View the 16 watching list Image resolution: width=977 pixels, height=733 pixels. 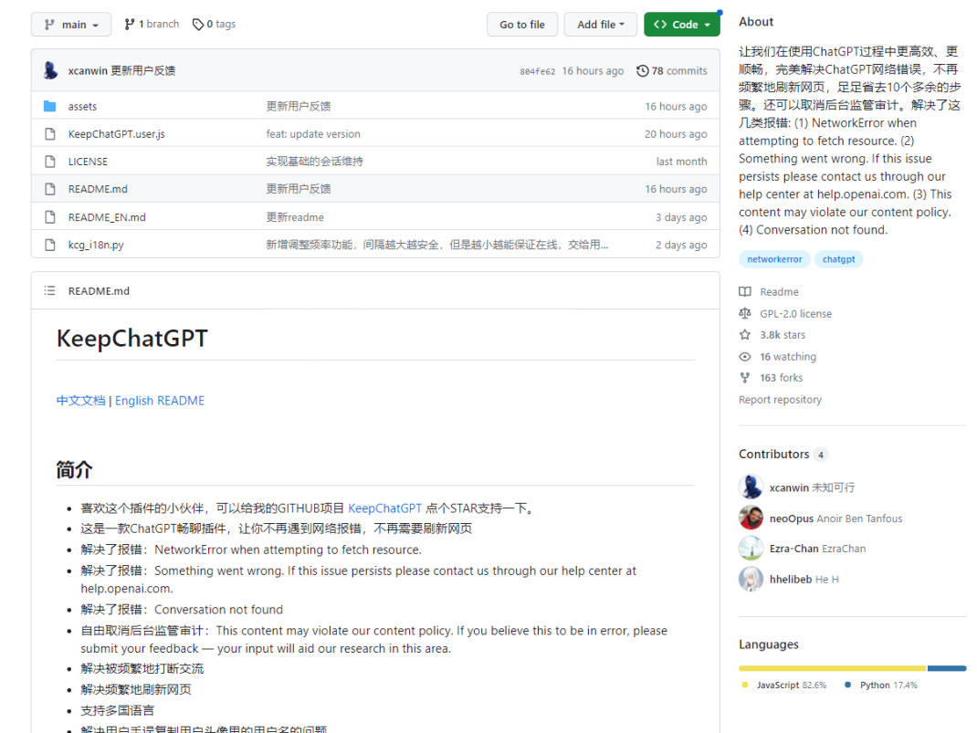click(x=788, y=357)
